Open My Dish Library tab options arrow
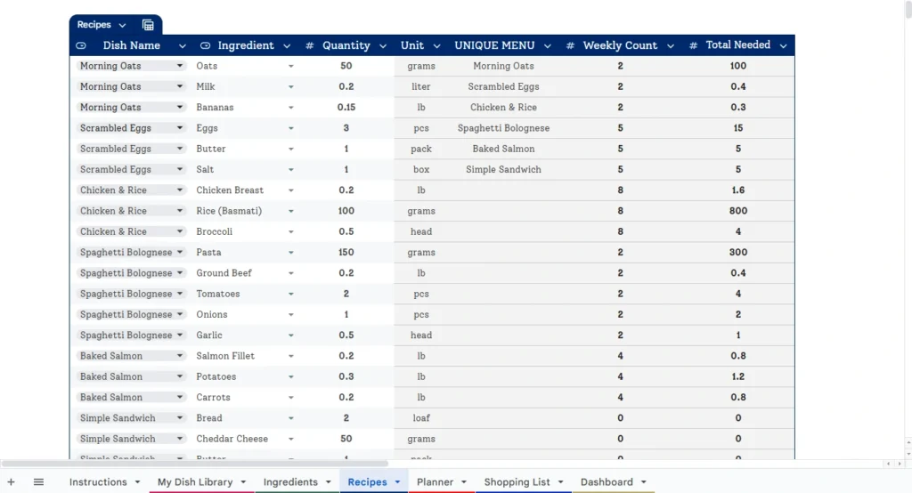This screenshot has height=493, width=912. pos(243,482)
